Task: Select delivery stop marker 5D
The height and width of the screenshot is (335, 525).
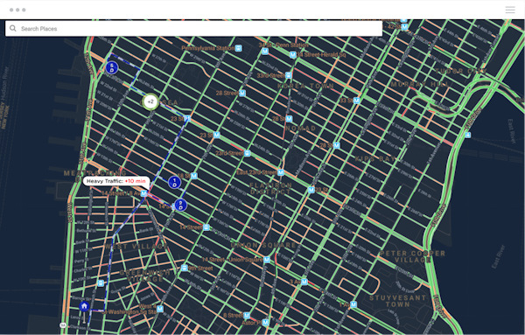Action: coord(112,67)
